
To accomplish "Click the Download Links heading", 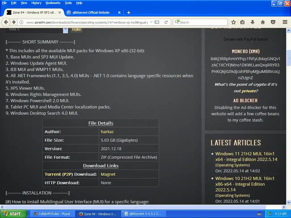I will click(101, 166).
